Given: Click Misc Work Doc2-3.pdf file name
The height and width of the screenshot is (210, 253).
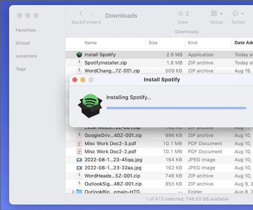Looking at the screenshot, I should (x=110, y=143).
